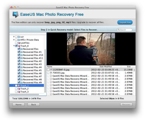The image size is (145, 121).
Task: Click the date 2012-02-23 03:07:02 cell
Action: pyautogui.click(x=106, y=73)
